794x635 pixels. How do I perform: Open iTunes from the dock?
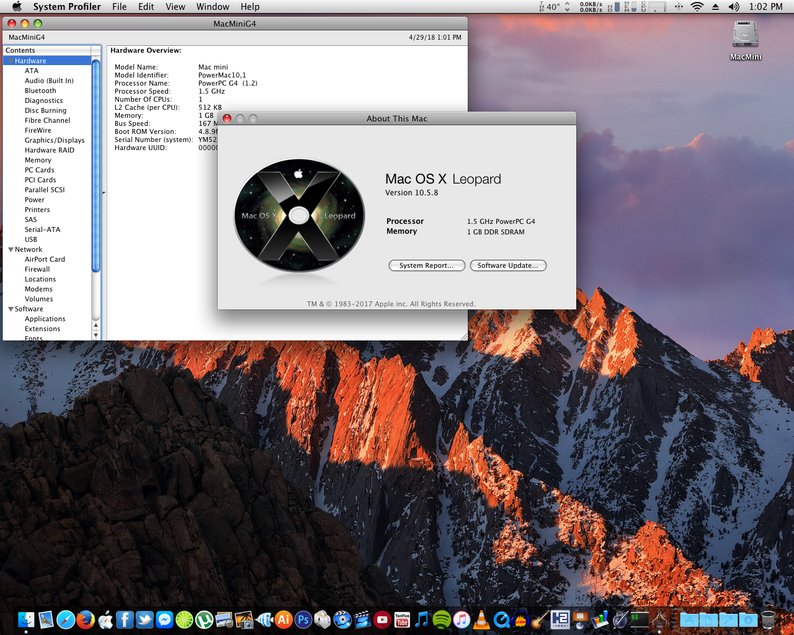point(462,619)
